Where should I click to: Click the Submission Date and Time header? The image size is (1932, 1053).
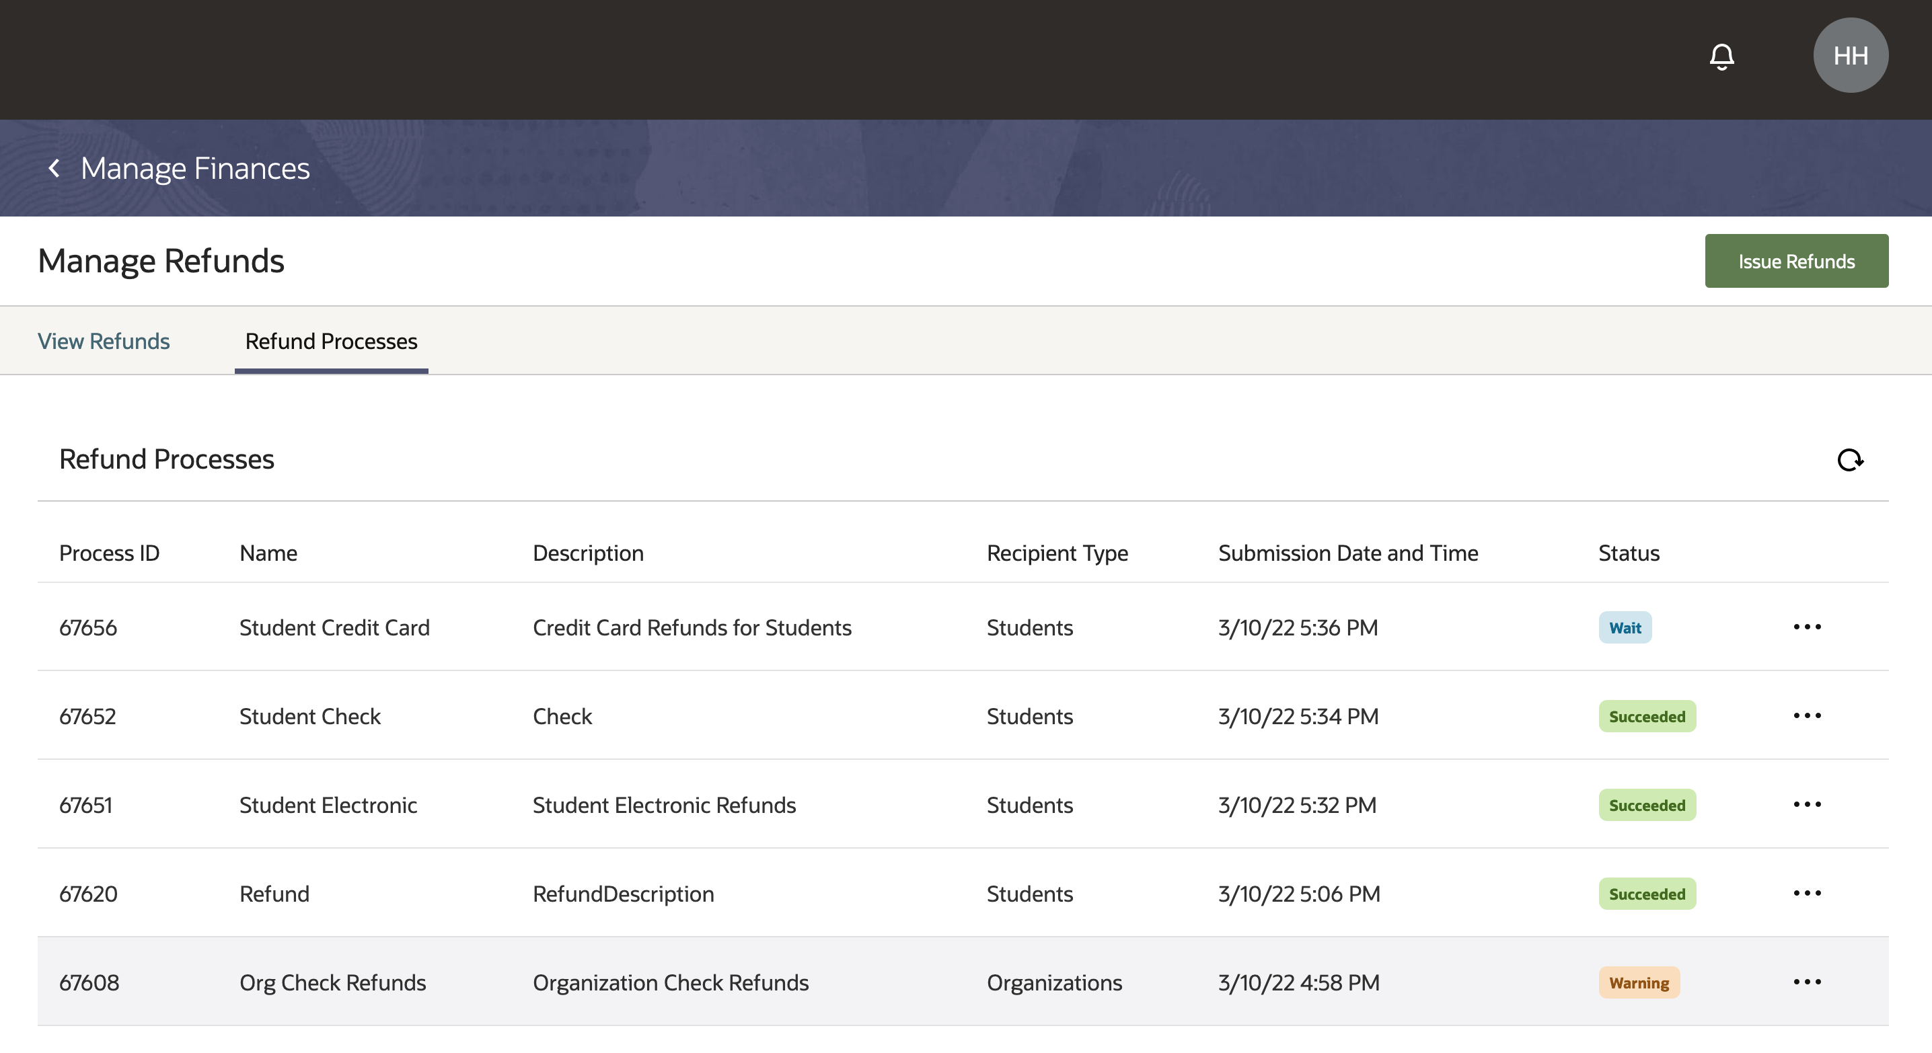(1347, 553)
